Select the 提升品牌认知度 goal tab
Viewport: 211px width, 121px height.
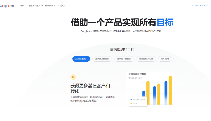pos(146,59)
